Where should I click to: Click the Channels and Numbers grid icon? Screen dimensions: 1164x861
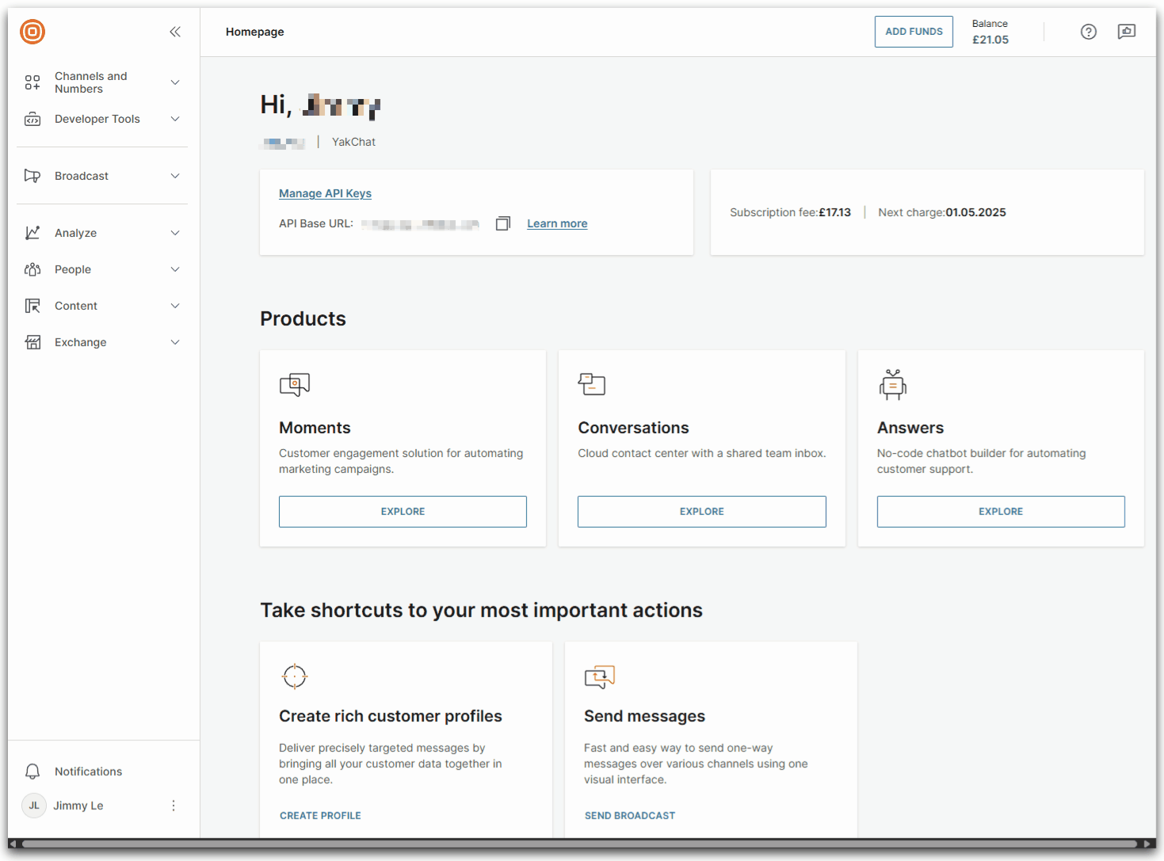pyautogui.click(x=32, y=82)
